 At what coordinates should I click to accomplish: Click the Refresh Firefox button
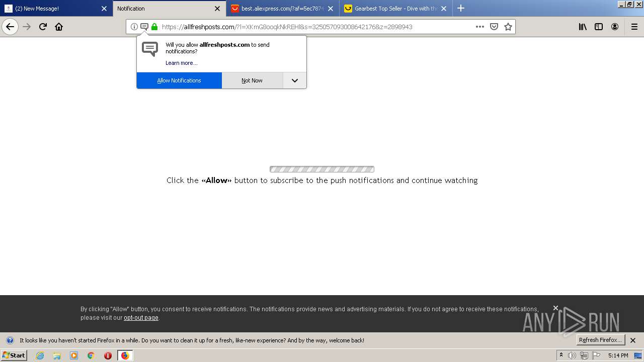(x=601, y=340)
